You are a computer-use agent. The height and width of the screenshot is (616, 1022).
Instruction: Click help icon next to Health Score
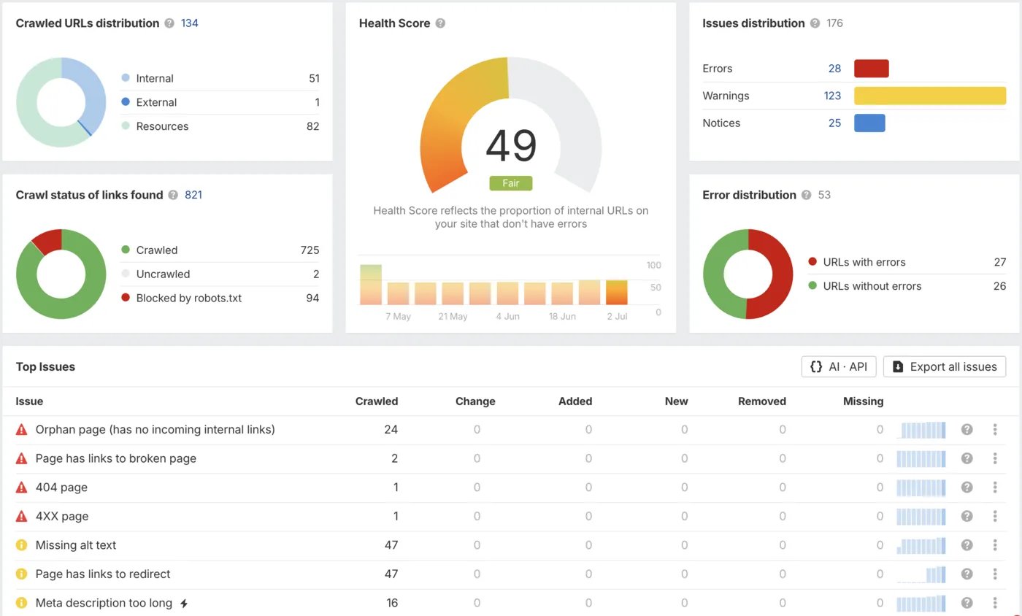(x=440, y=23)
